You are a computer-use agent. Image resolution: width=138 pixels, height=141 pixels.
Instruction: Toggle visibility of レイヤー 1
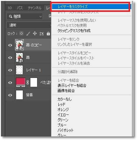click(x=10, y=70)
